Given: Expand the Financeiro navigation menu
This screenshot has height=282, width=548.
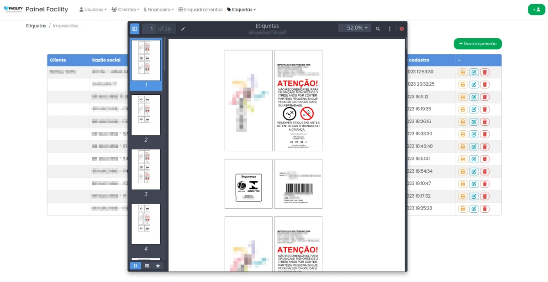Looking at the screenshot, I should [158, 10].
